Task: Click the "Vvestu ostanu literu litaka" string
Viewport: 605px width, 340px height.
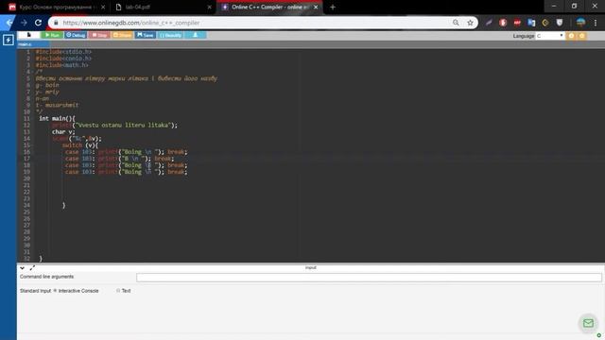Action: coord(122,125)
